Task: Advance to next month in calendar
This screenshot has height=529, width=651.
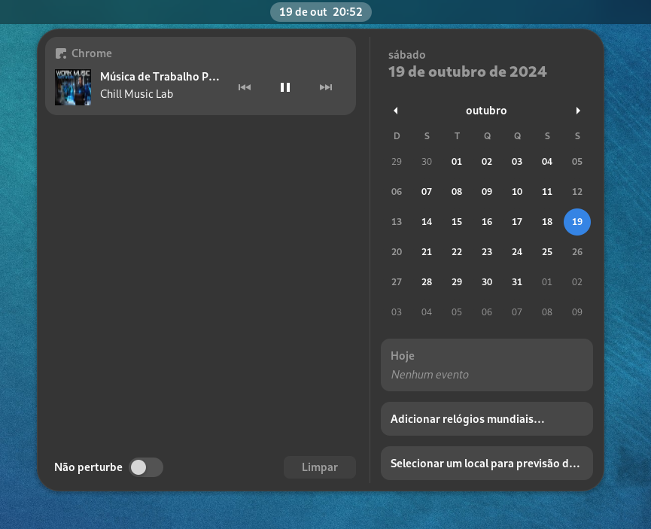Action: point(578,111)
